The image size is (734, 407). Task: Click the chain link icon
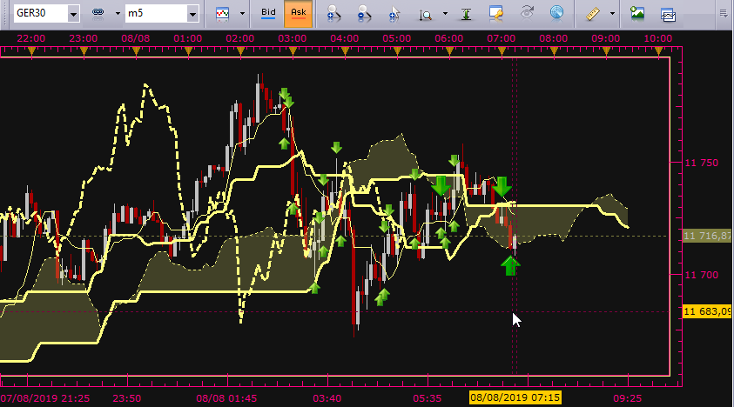[x=98, y=14]
